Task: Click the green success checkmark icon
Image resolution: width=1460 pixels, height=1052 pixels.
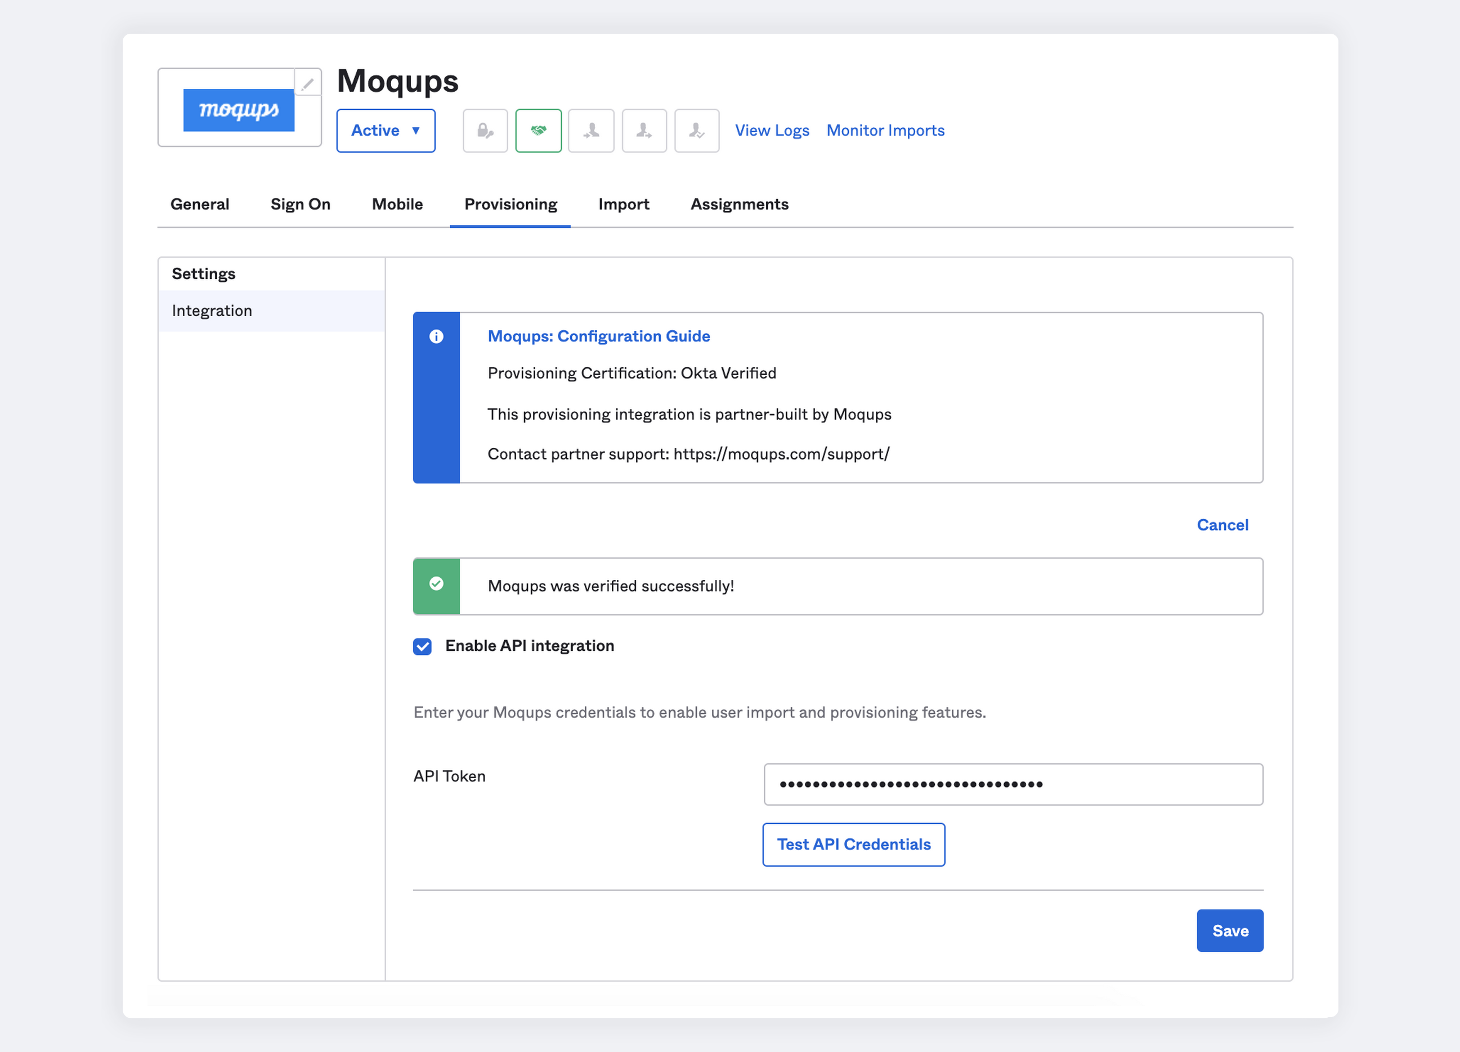Action: pos(436,583)
